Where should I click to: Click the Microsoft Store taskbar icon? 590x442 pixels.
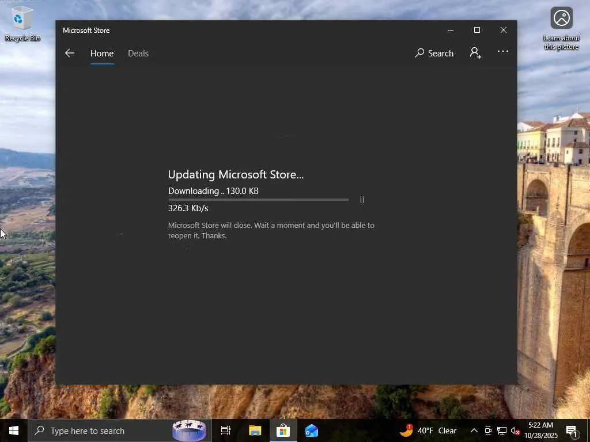(x=283, y=430)
